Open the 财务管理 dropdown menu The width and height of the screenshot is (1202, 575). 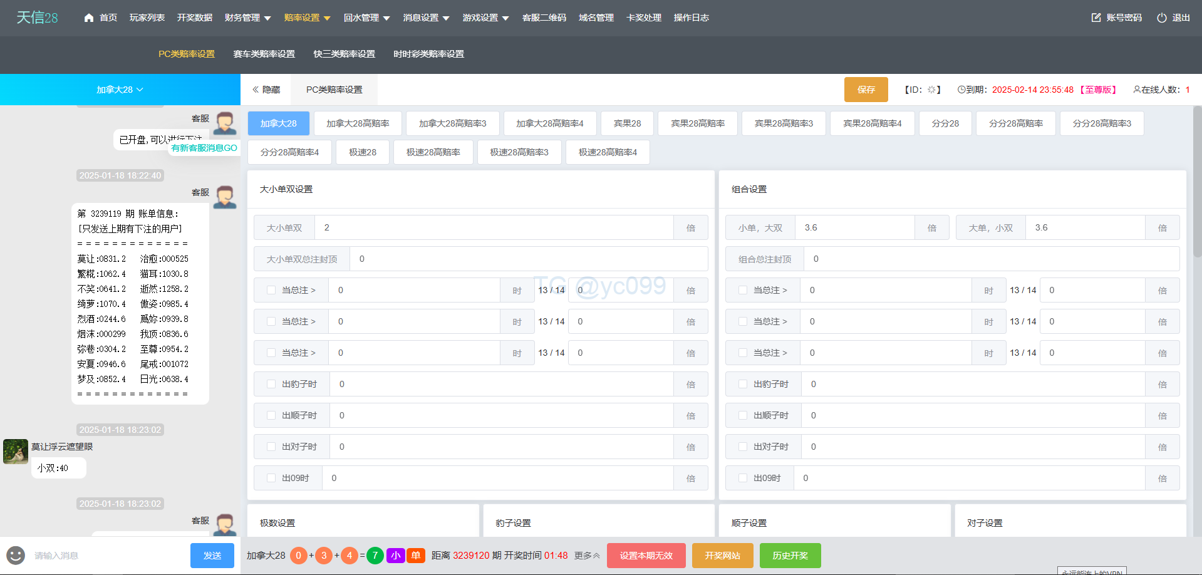[x=247, y=18]
